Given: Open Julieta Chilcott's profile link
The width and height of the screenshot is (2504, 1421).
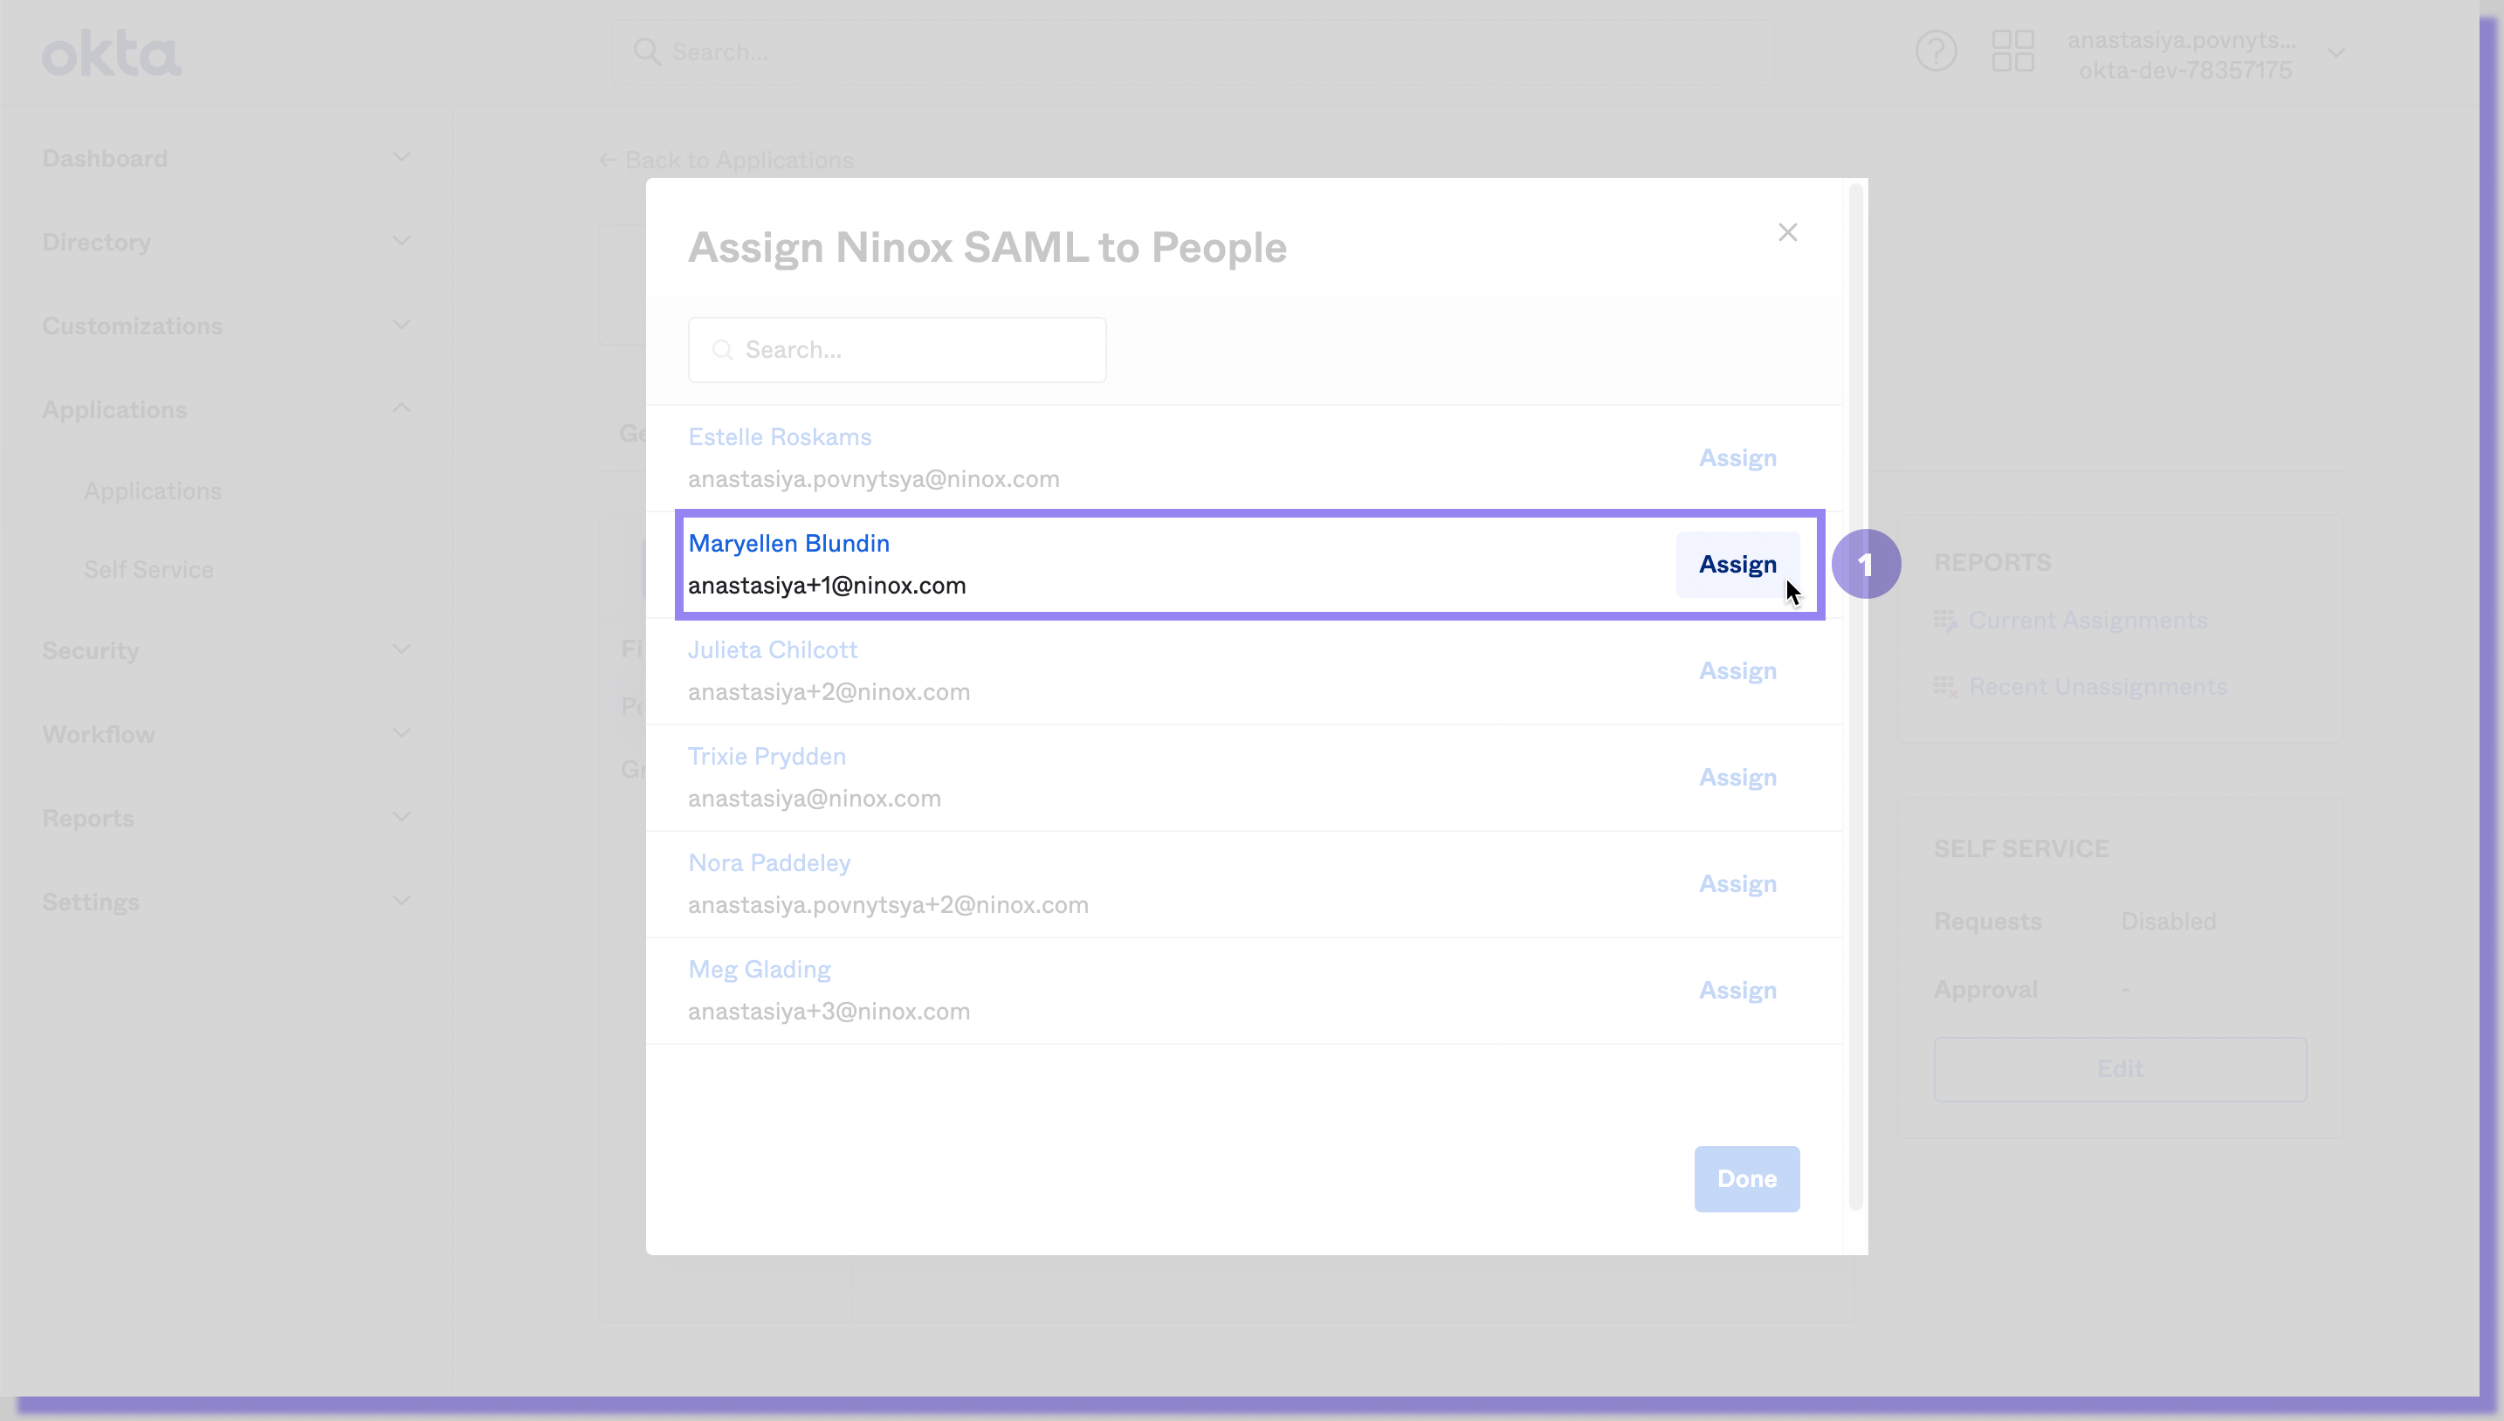Looking at the screenshot, I should coord(772,650).
